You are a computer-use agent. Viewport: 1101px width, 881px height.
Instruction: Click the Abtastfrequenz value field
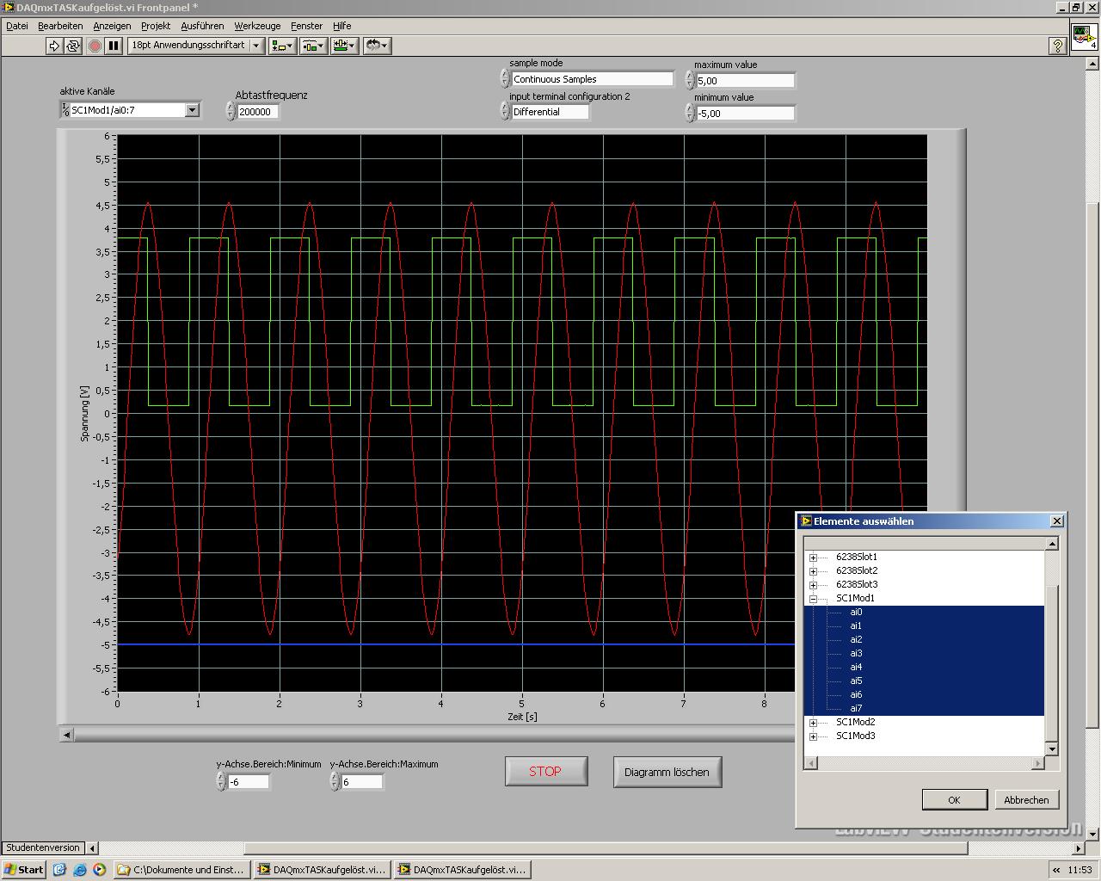[257, 112]
